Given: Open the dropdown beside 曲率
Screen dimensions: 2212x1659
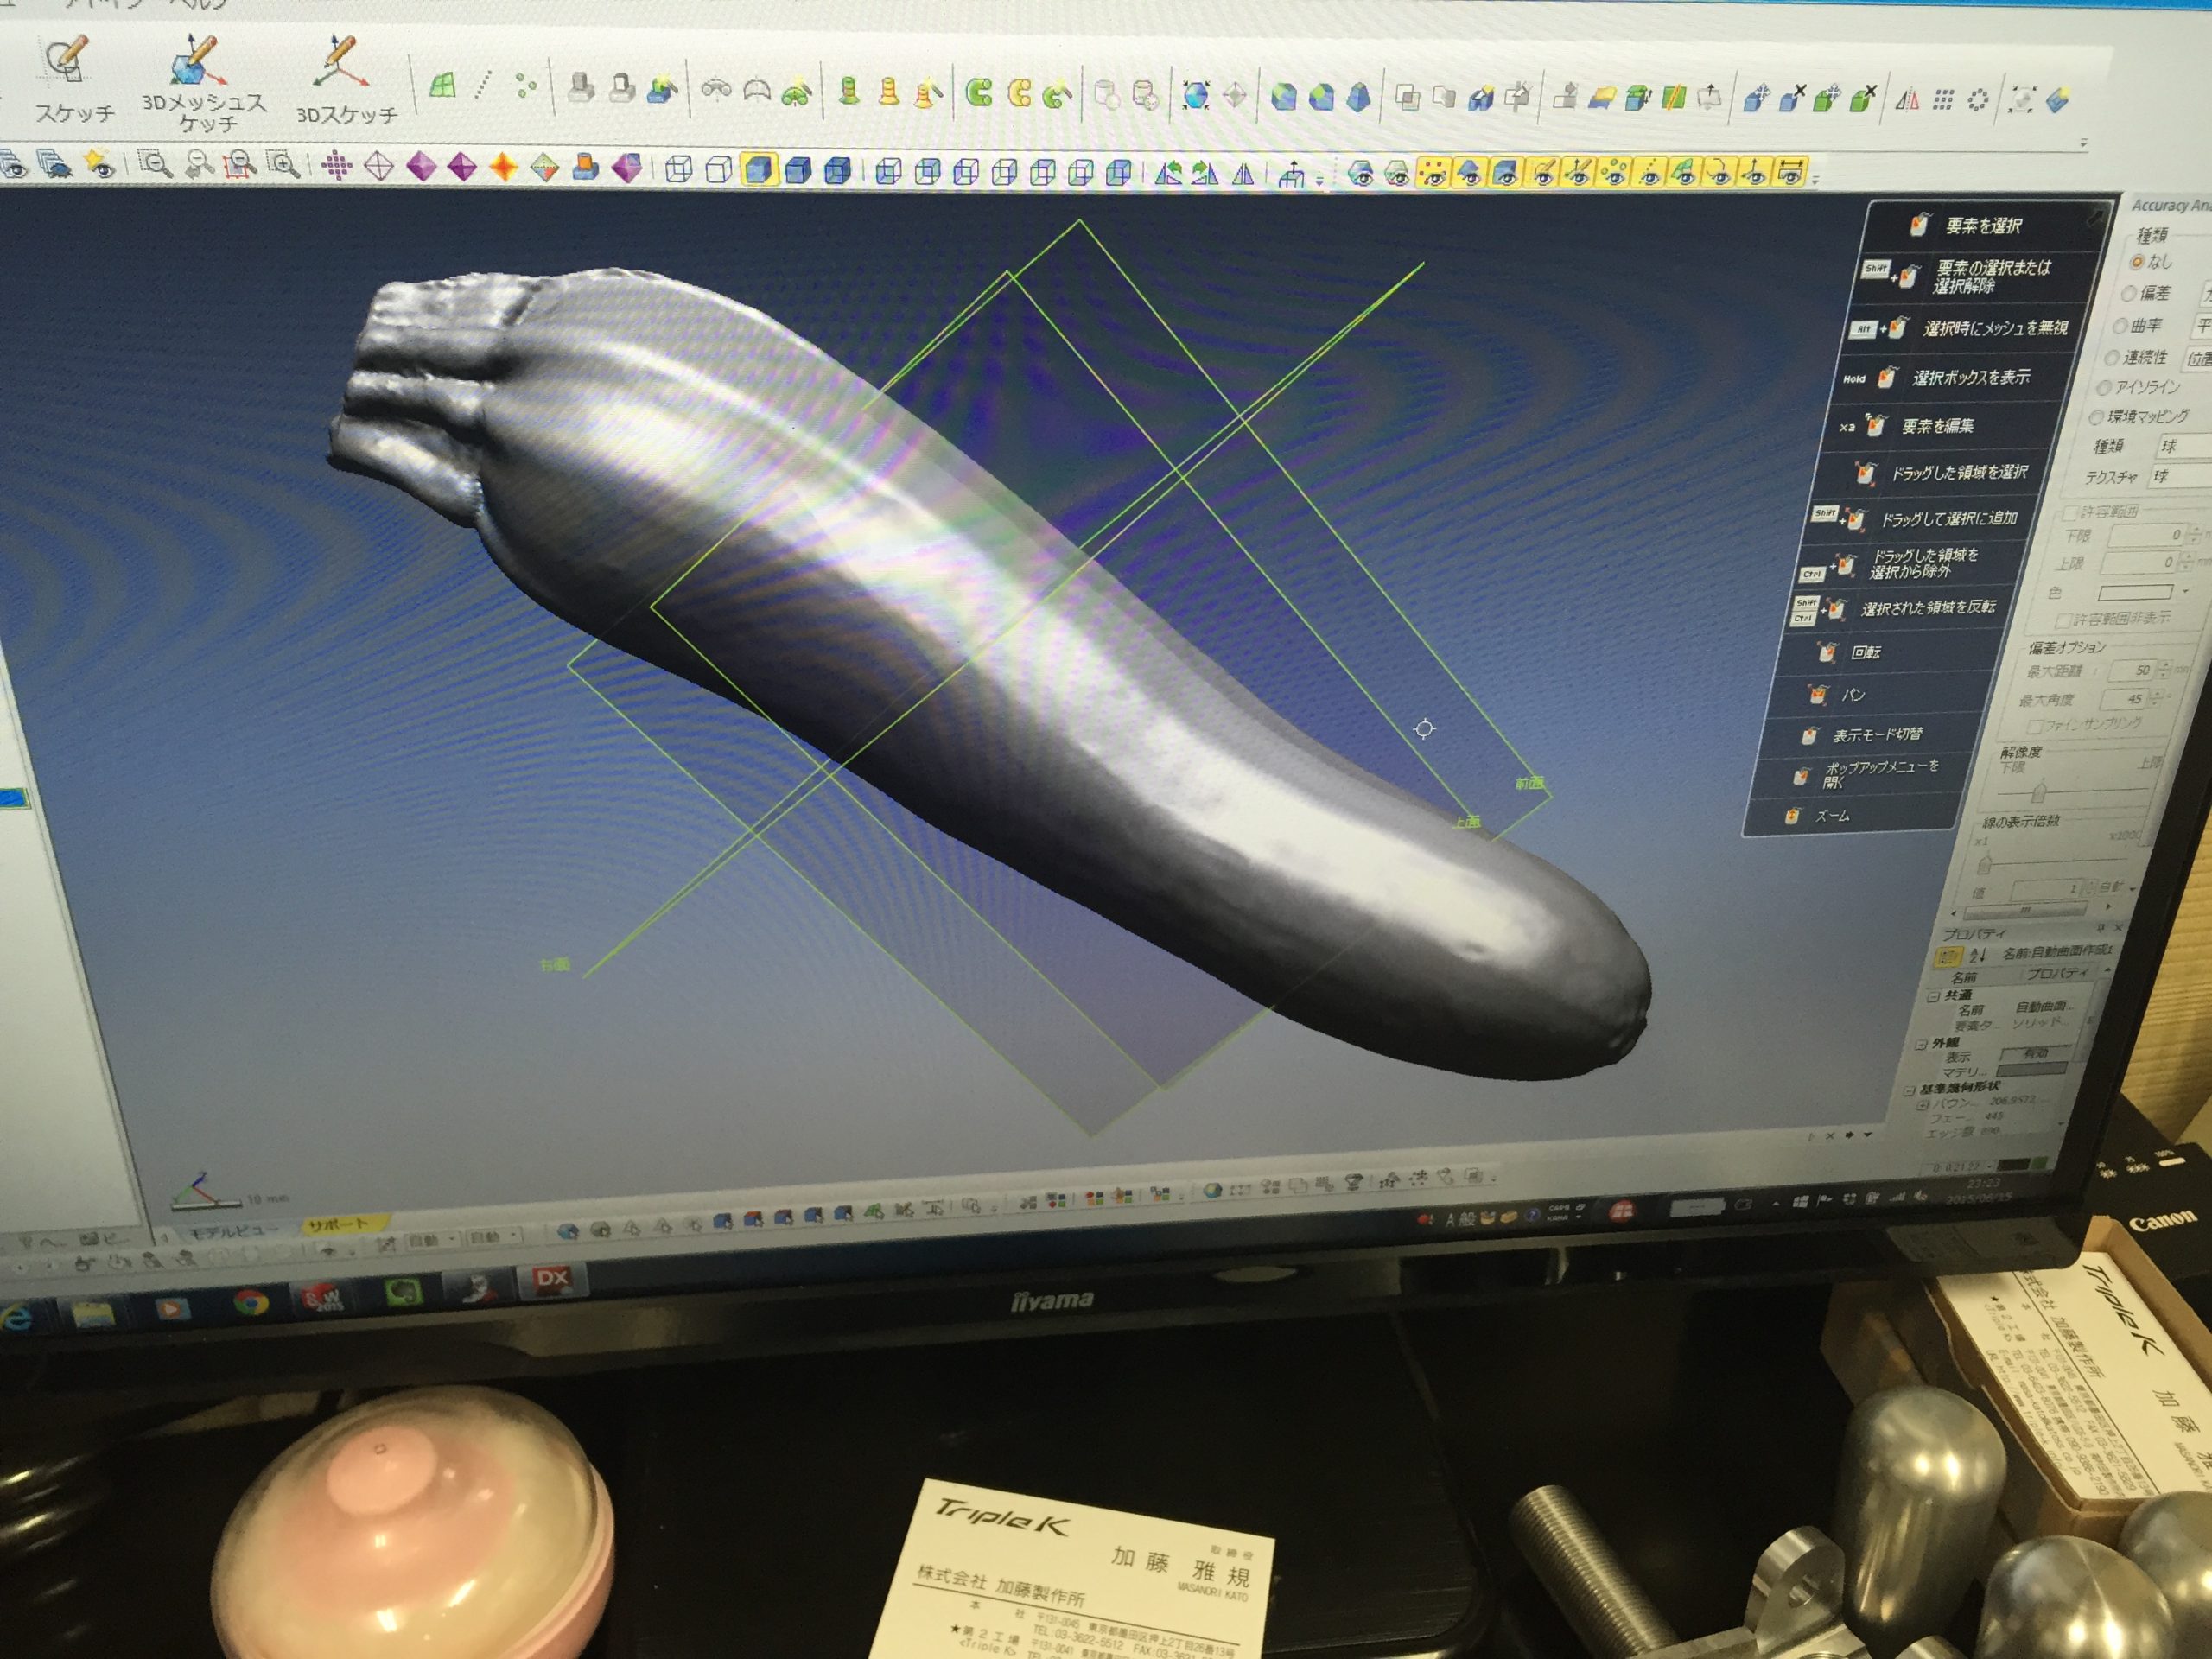Looking at the screenshot, I should tap(2202, 325).
